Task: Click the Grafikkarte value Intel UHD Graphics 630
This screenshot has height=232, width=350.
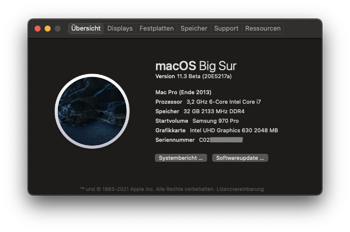Action: click(x=234, y=130)
